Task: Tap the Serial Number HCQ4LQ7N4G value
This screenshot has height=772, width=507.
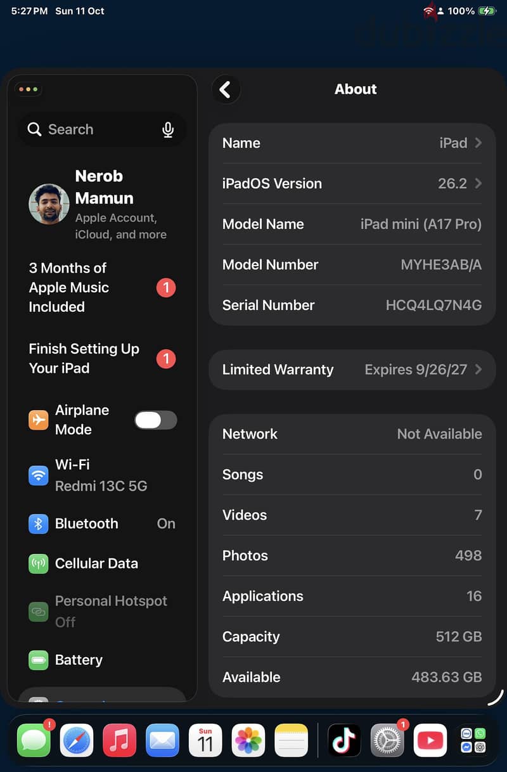Action: coord(433,306)
